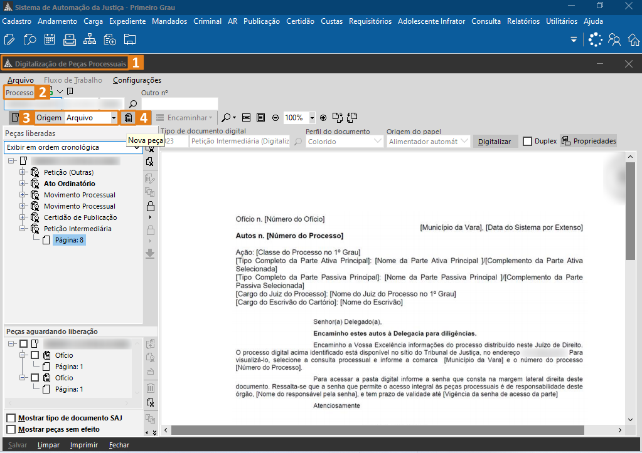Click the fit-to-width icon in viewer toolbar
The image size is (642, 453).
[x=246, y=118]
